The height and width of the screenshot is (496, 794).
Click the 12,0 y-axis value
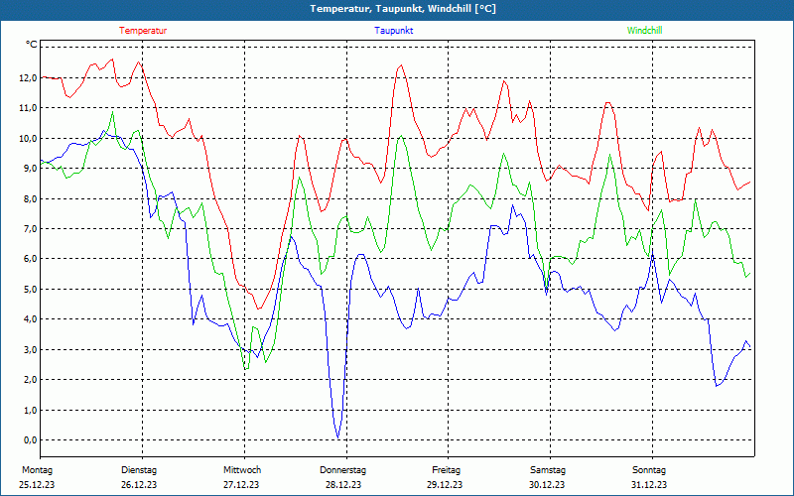click(x=29, y=78)
